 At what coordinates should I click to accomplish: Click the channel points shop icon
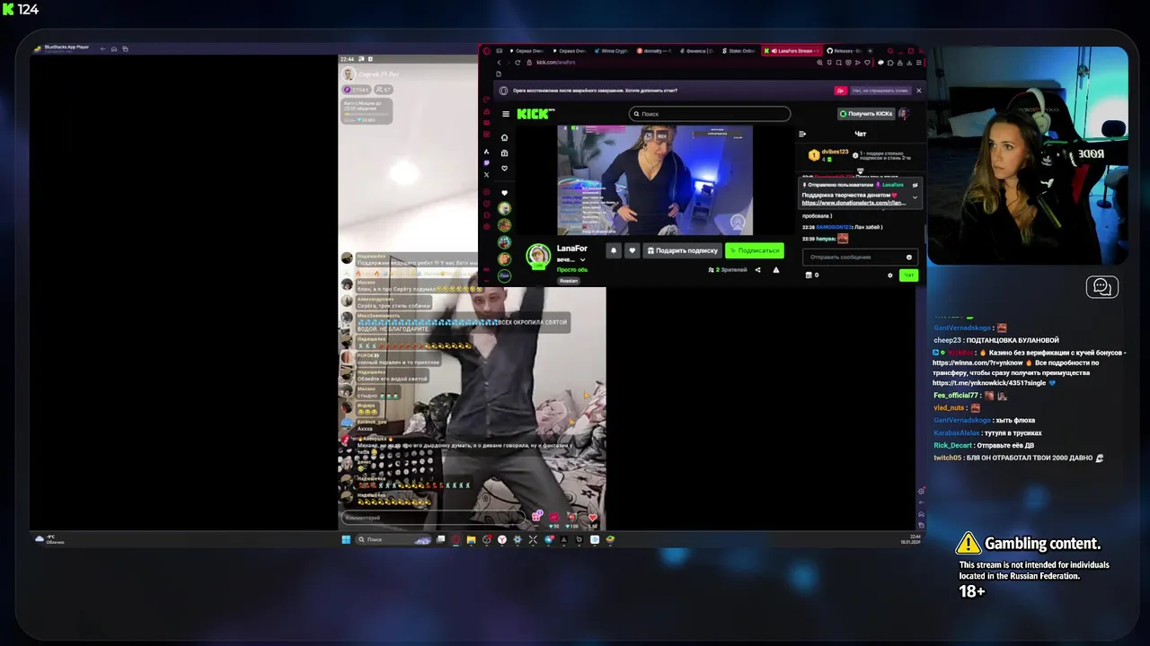808,275
